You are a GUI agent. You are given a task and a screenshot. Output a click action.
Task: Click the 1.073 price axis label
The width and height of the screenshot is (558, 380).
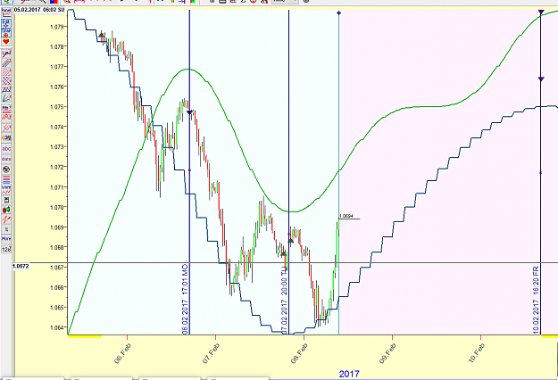tap(57, 147)
